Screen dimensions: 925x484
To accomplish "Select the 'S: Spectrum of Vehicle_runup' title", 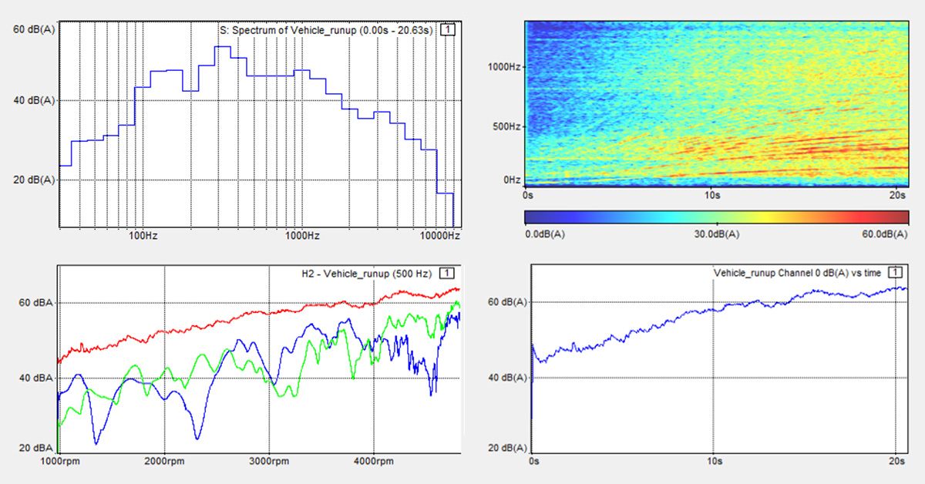I will tap(328, 29).
